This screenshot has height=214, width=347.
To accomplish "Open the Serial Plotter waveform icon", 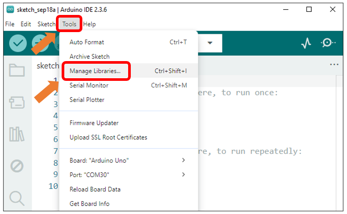I will [306, 43].
